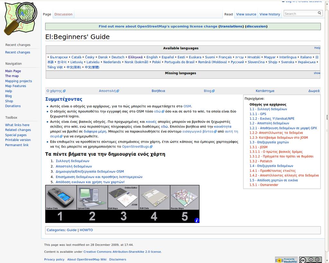
Task: Show the Missing languages list
Action: click(317, 73)
